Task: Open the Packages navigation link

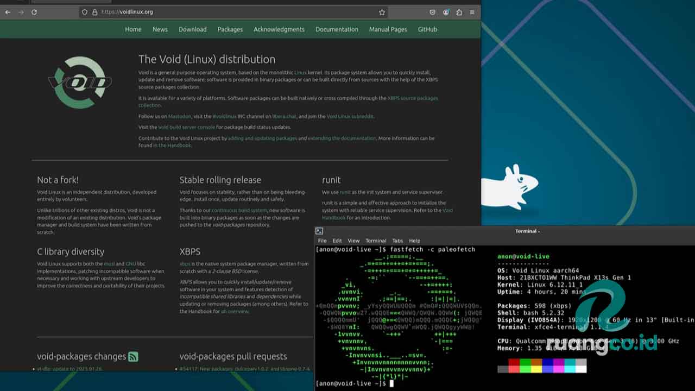Action: (x=230, y=29)
